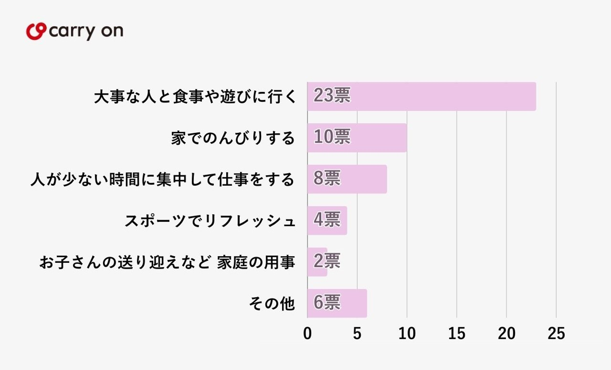This screenshot has width=611, height=370.
Task: Select the 4票 bar
Action: coord(327,221)
